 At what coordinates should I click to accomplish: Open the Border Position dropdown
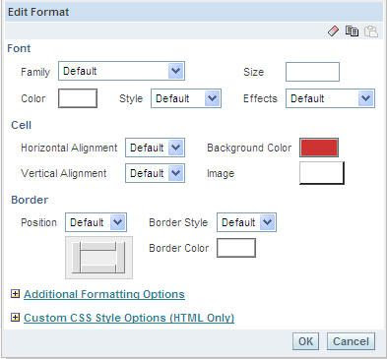(96, 222)
